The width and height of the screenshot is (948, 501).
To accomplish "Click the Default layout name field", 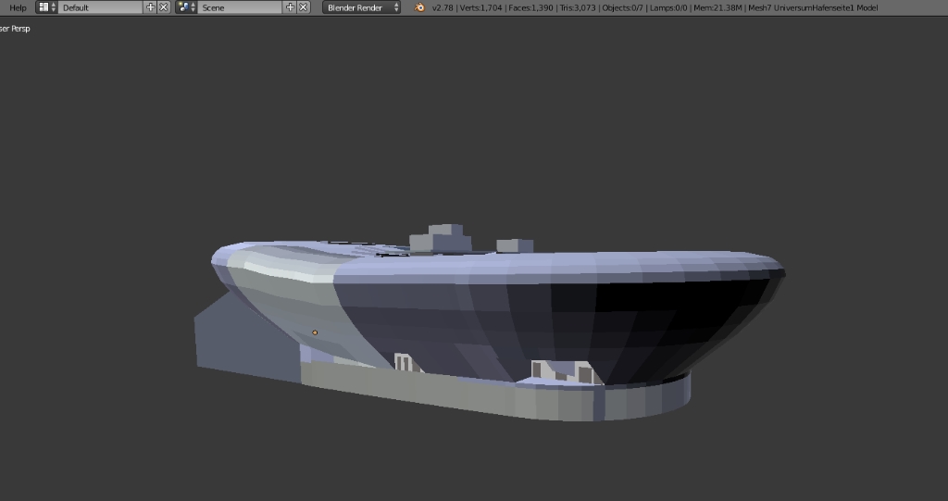I will pyautogui.click(x=100, y=7).
